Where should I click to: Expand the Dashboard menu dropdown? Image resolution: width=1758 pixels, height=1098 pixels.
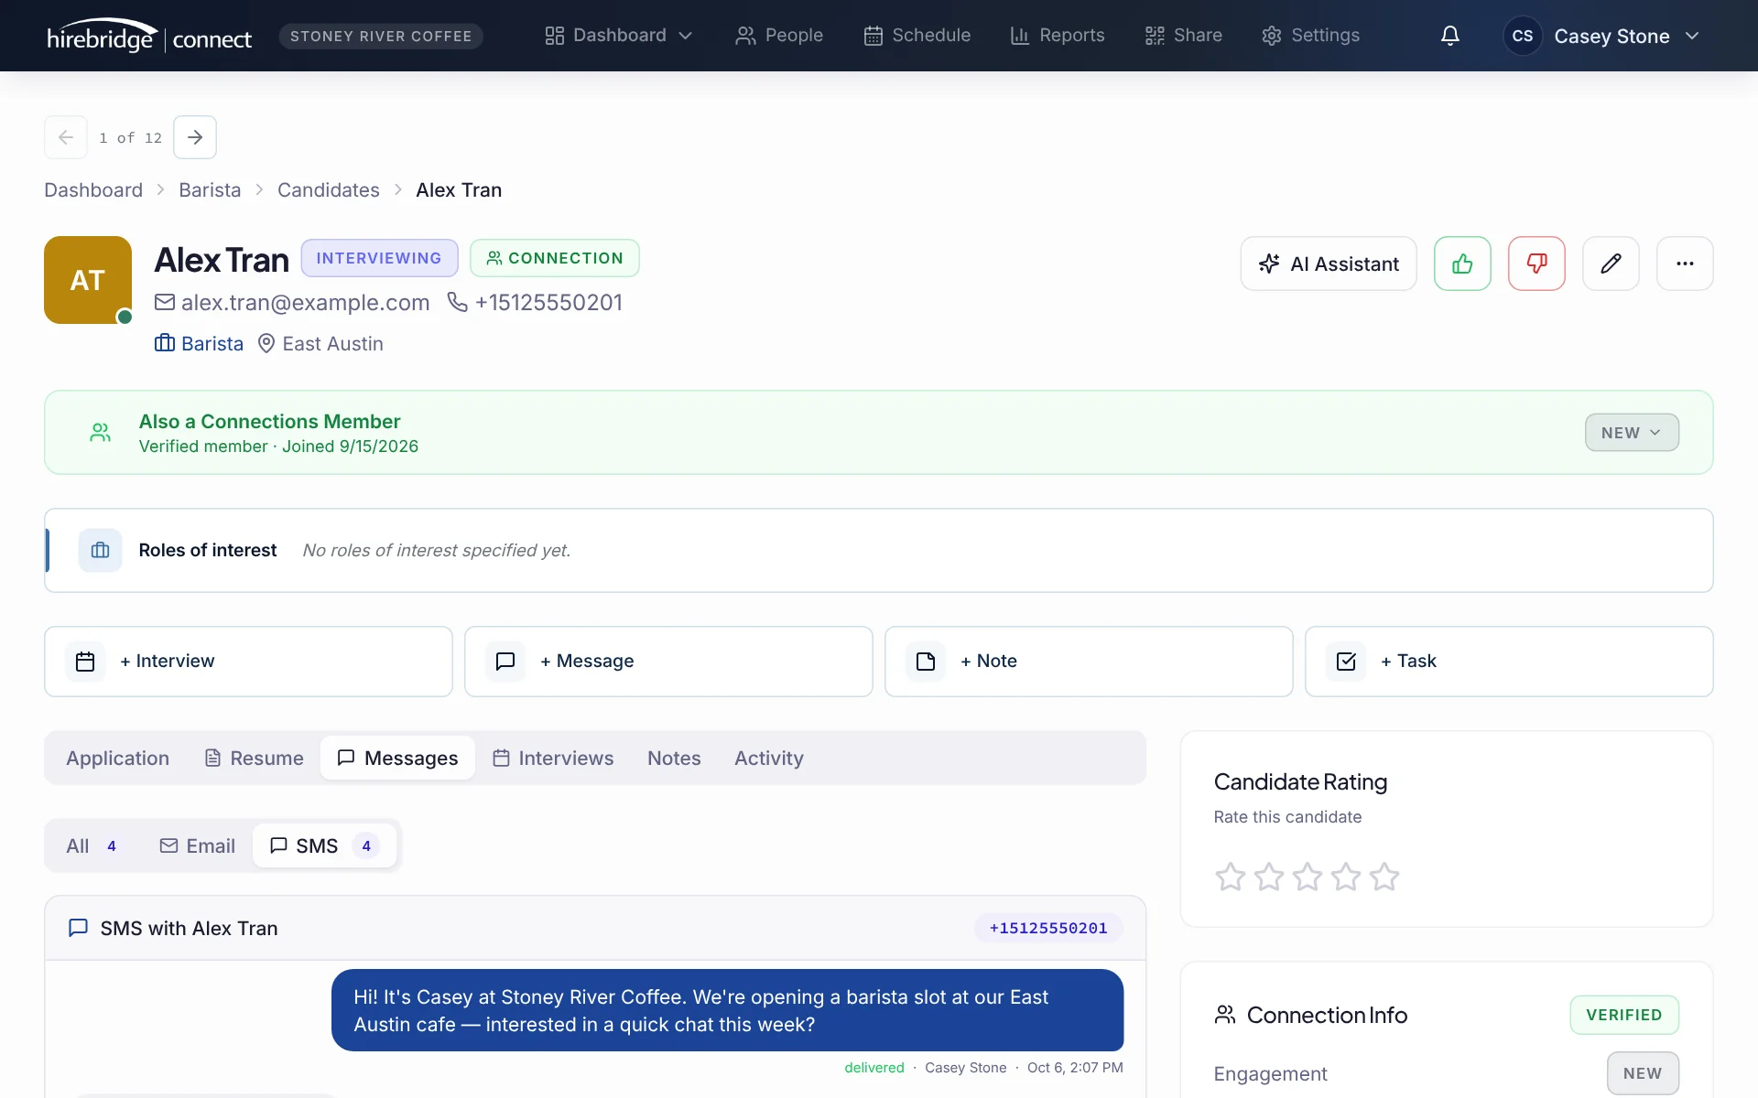coord(619,36)
